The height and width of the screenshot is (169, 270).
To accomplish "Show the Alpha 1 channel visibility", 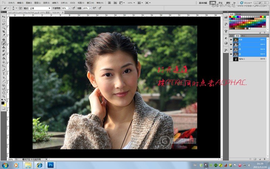I will point(231,59).
